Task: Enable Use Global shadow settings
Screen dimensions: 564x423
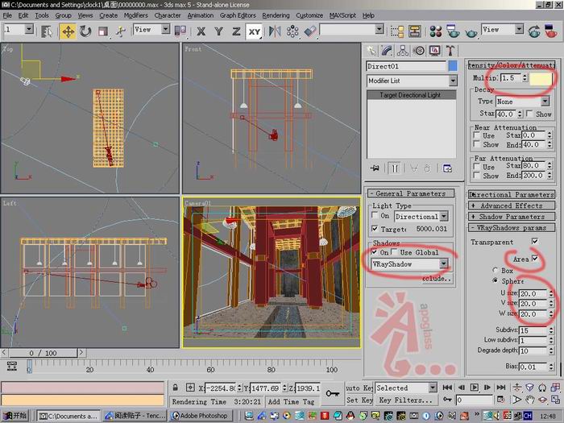Action: click(x=395, y=251)
